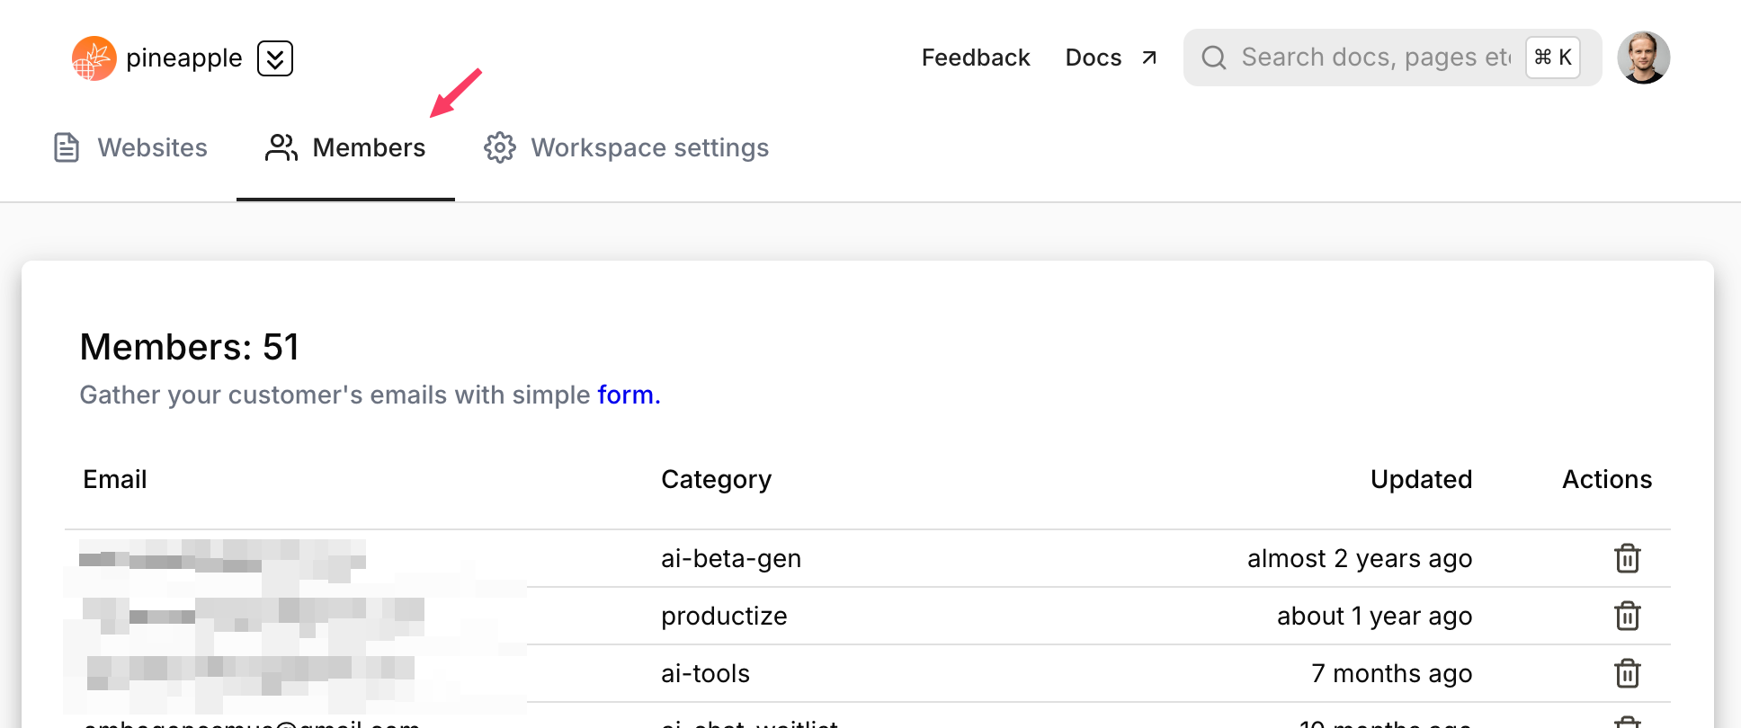The width and height of the screenshot is (1741, 728).
Task: Open the Workspace settings tab
Action: [649, 147]
